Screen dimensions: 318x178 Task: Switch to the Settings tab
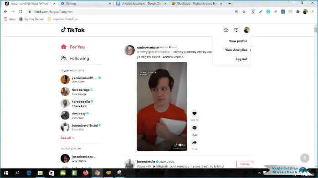(86, 4)
